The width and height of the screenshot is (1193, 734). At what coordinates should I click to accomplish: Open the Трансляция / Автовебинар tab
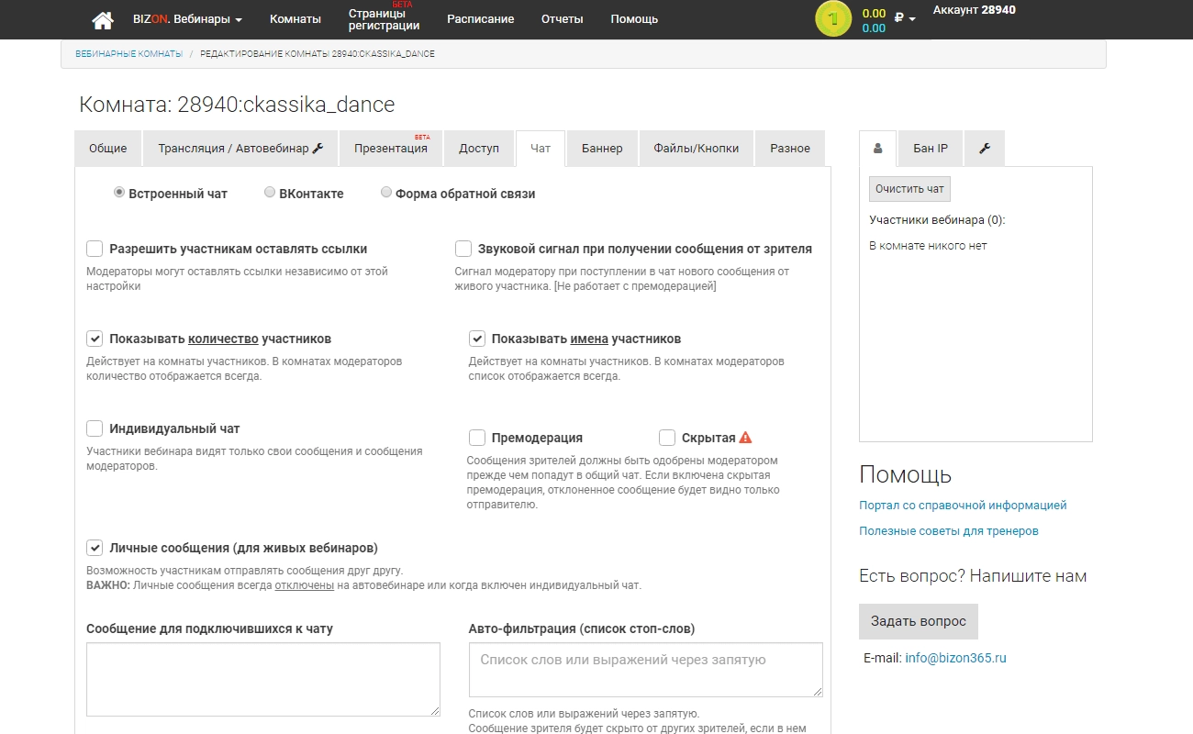[x=240, y=149]
